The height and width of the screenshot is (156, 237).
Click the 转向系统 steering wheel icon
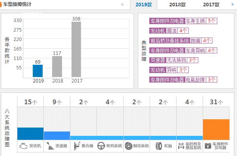coord(101,146)
